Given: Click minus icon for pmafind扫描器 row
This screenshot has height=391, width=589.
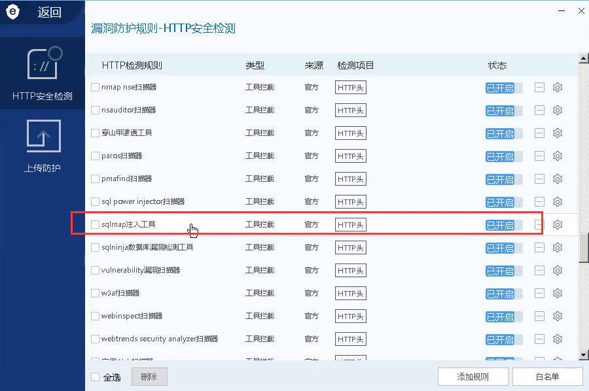Looking at the screenshot, I should tap(539, 179).
